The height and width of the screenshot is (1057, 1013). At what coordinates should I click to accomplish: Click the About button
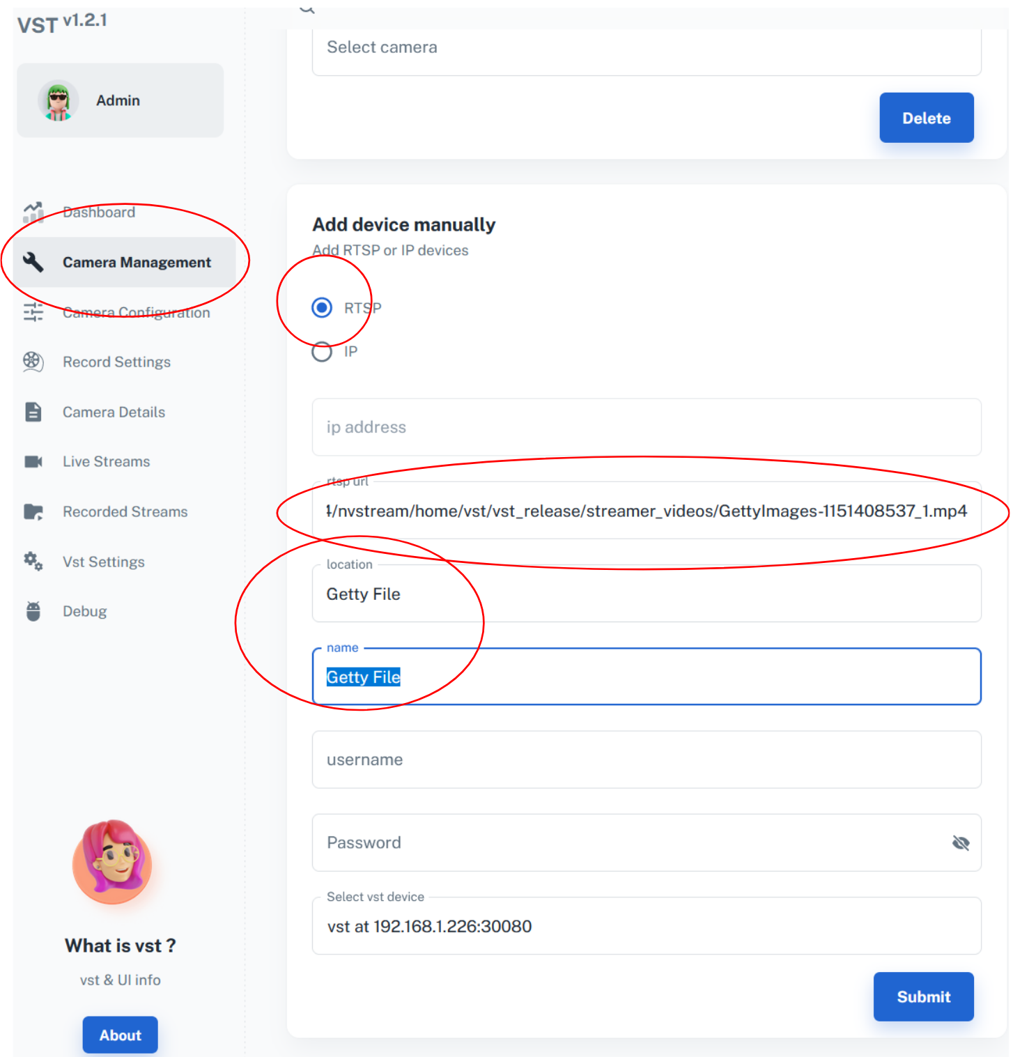click(120, 1035)
